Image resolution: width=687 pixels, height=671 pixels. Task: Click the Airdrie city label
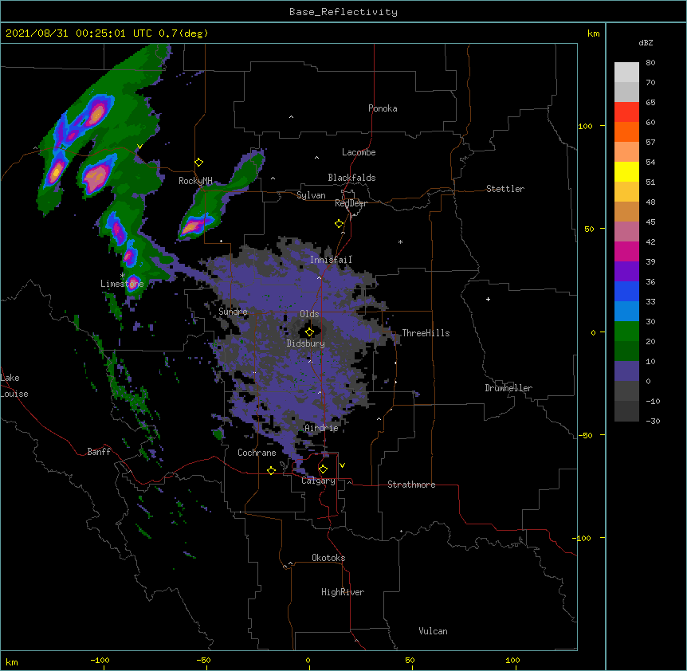321,428
